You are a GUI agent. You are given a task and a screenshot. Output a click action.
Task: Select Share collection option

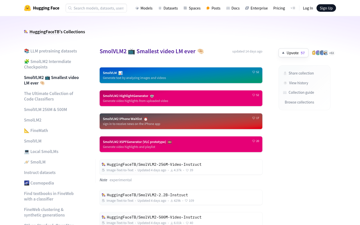coord(301,73)
